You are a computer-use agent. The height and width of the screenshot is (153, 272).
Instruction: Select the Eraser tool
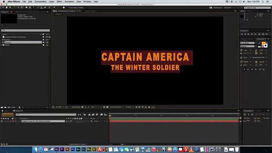(x=45, y=8)
